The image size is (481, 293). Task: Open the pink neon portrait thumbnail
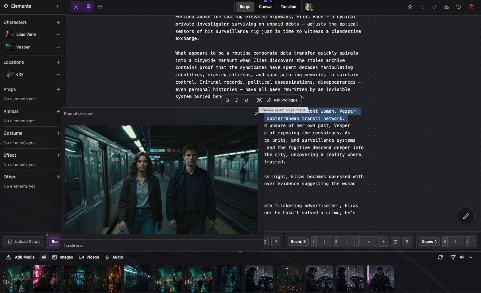[x=47, y=279]
